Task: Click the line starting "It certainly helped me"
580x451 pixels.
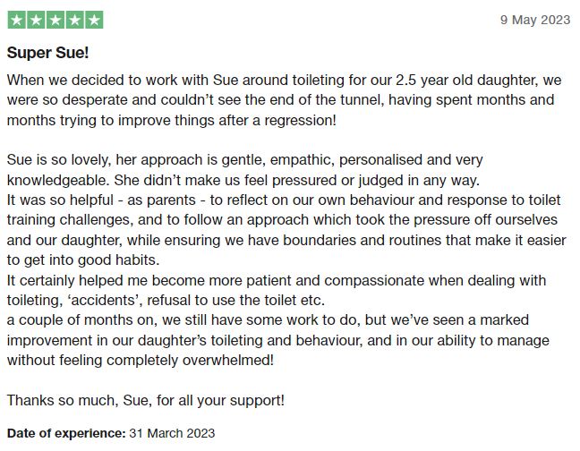Action: 276,280
